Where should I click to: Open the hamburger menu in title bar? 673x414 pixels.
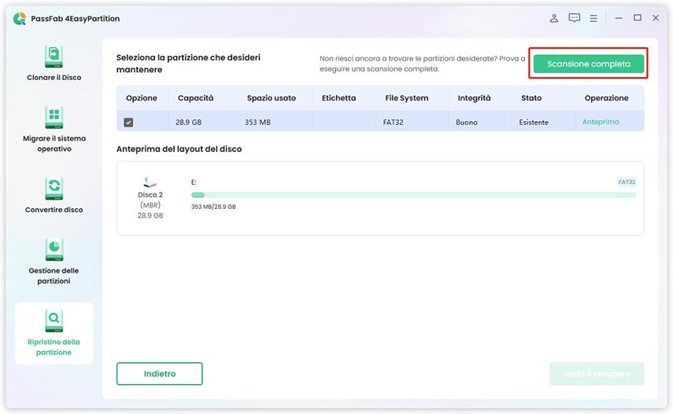point(593,18)
